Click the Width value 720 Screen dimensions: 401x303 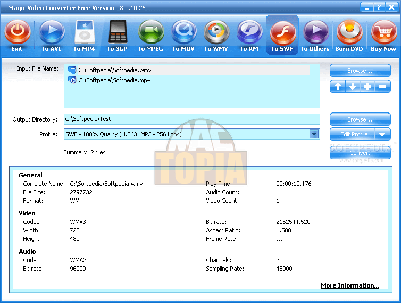tap(74, 230)
